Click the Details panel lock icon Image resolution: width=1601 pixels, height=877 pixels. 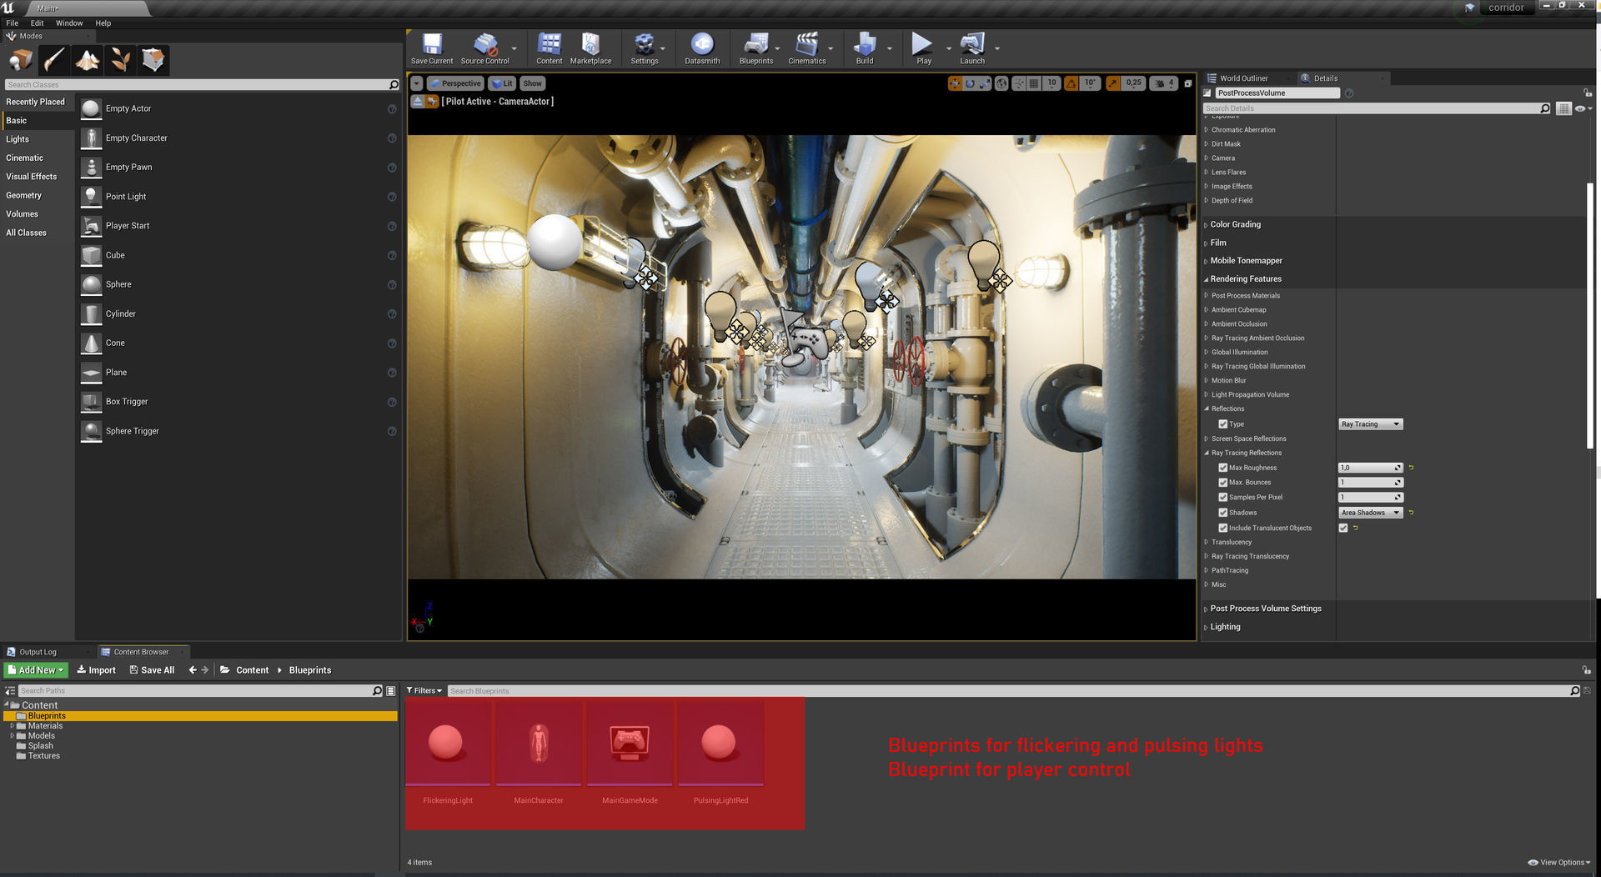click(1587, 93)
